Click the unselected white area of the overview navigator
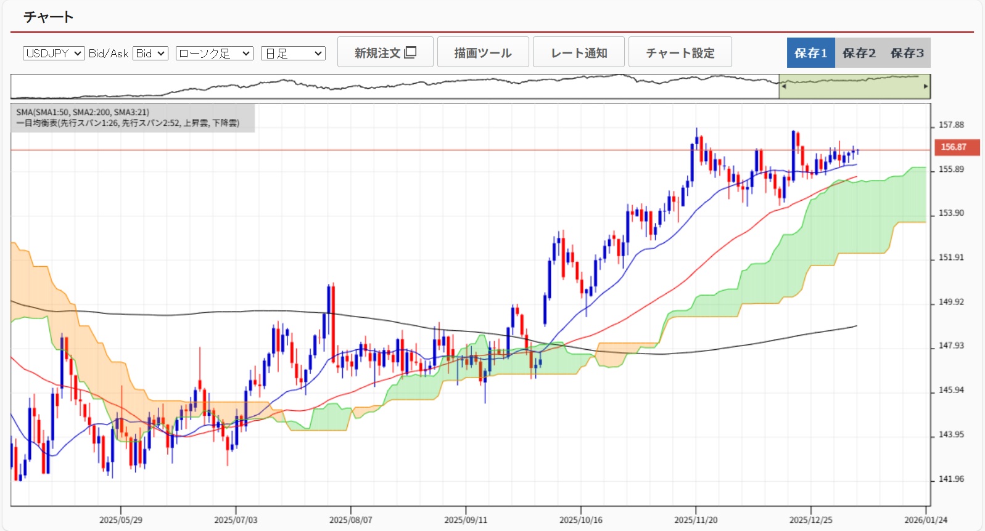 click(x=395, y=87)
